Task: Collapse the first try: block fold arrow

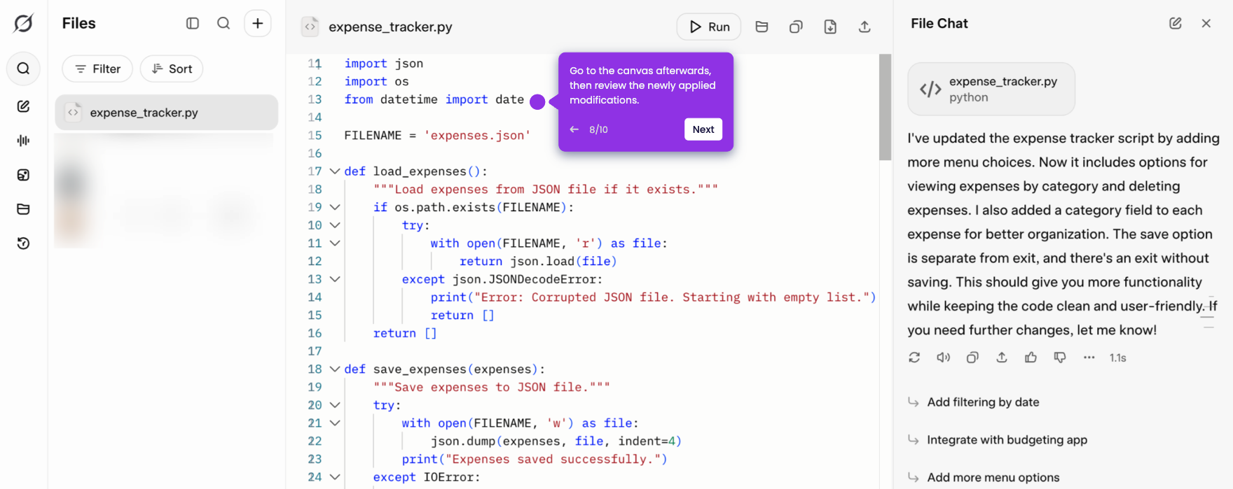Action: [x=335, y=225]
